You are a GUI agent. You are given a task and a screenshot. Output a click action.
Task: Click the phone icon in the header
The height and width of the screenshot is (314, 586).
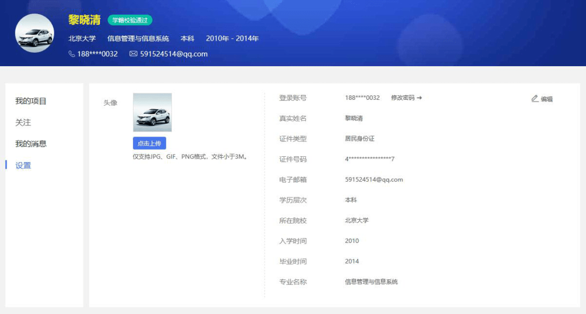click(72, 54)
